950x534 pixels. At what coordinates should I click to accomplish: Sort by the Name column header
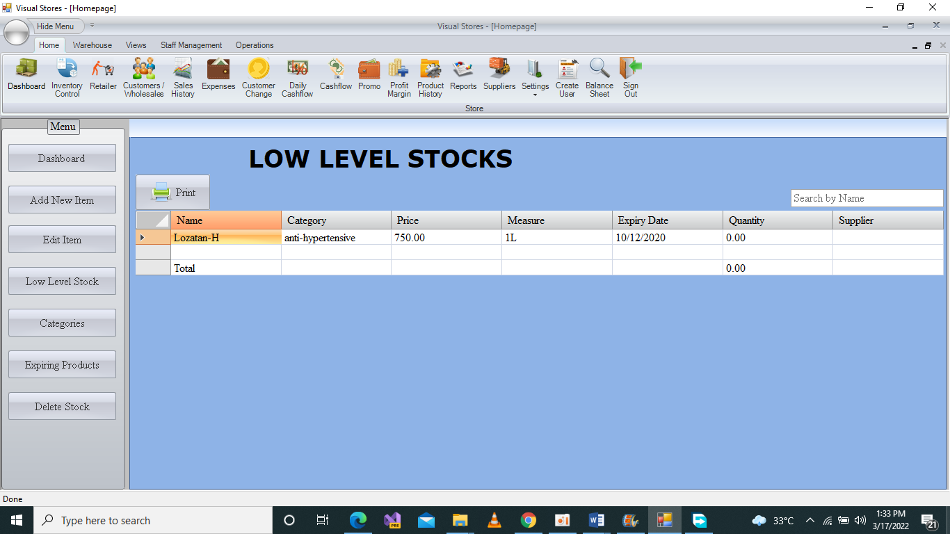(226, 220)
